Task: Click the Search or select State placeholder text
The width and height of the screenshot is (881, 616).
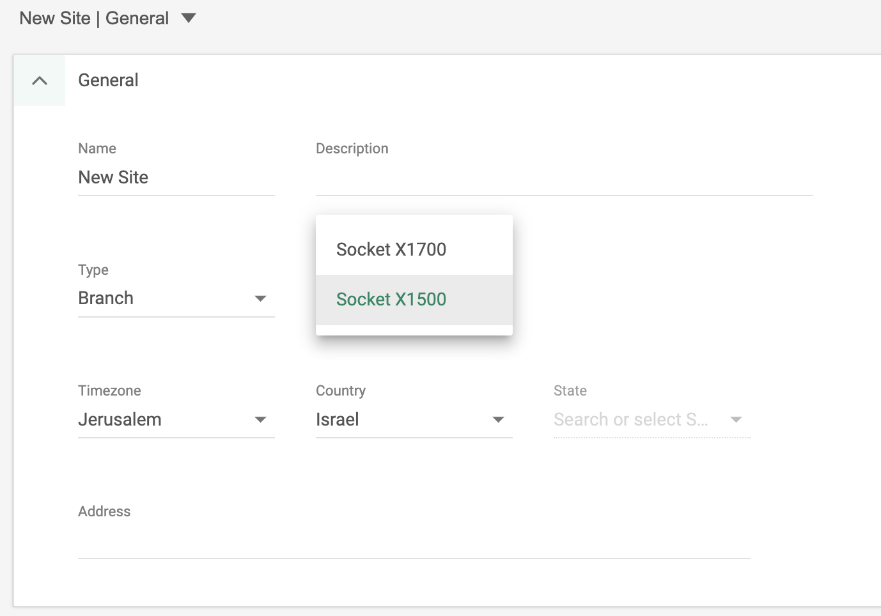Action: (x=630, y=419)
